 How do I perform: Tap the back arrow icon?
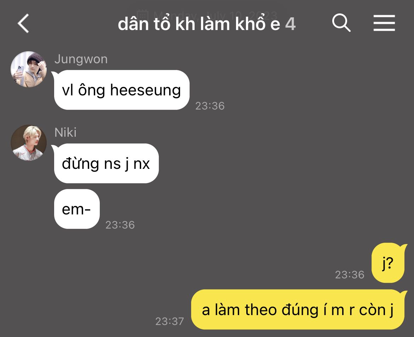(x=23, y=23)
